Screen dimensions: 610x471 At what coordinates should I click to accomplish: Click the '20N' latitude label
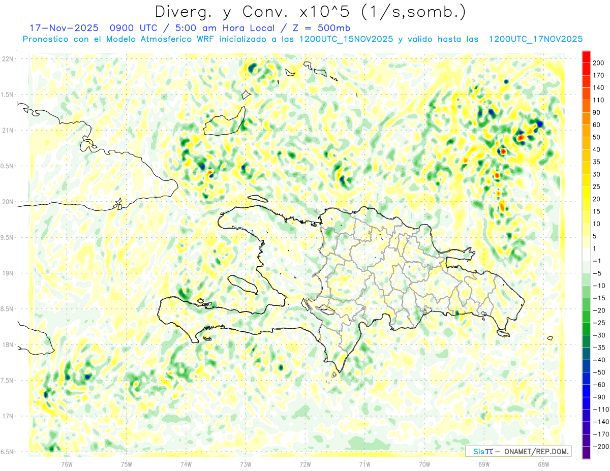[x=8, y=202]
